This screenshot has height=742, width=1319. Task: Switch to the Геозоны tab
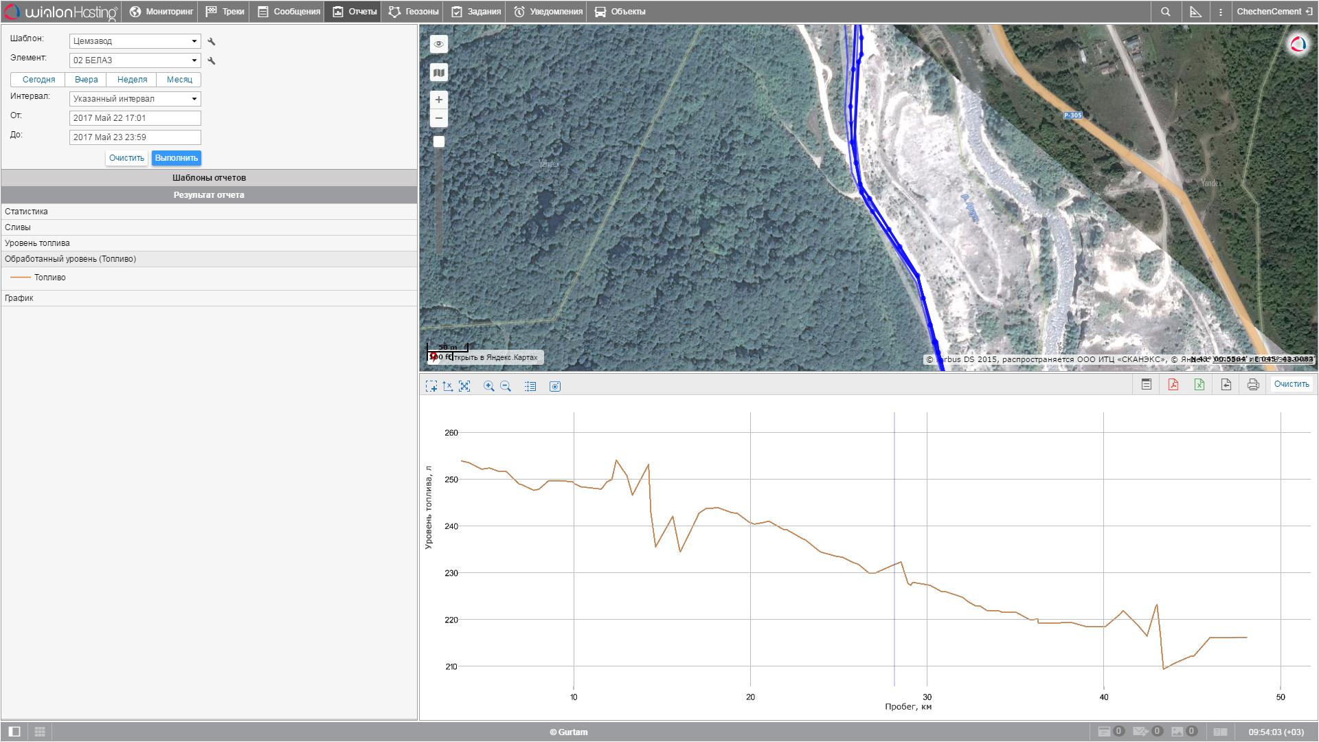click(x=414, y=12)
